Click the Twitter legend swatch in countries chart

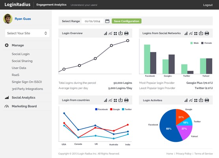click(x=123, y=109)
